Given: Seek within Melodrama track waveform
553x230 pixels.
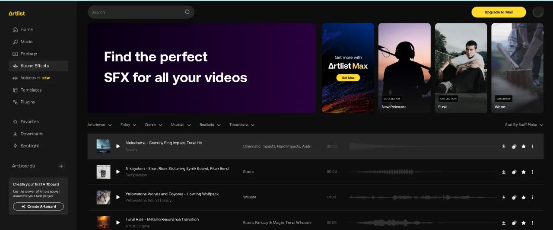Looking at the screenshot, I should [x=423, y=147].
